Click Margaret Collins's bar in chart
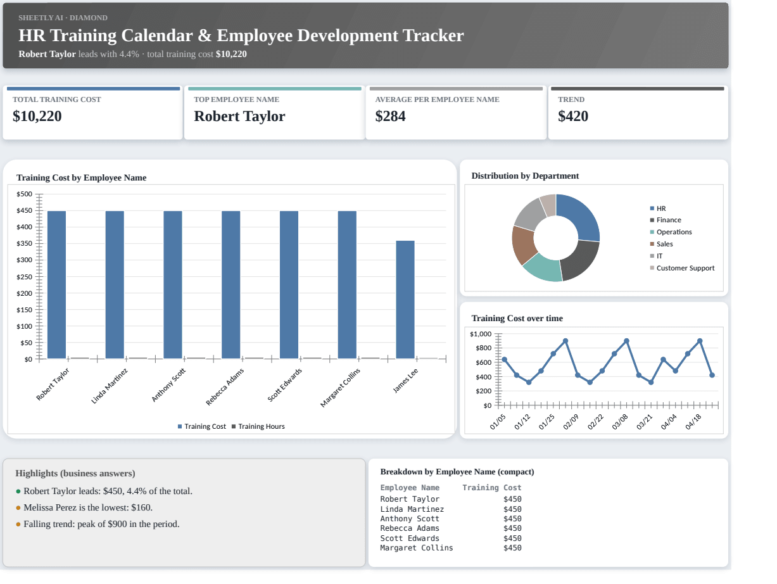The height and width of the screenshot is (584, 777). pyautogui.click(x=347, y=285)
